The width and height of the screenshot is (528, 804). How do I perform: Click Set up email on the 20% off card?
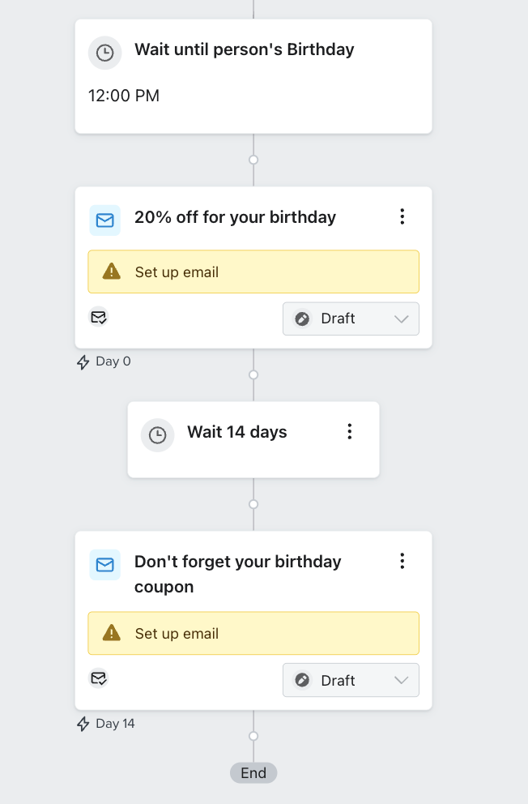click(177, 272)
